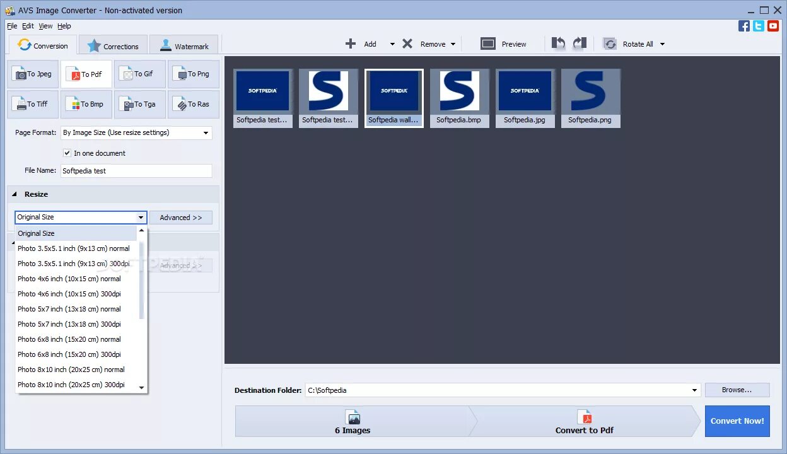Select Photo 3.5x5.1 inch (9x13 cm) normal
The image size is (787, 454).
point(76,248)
